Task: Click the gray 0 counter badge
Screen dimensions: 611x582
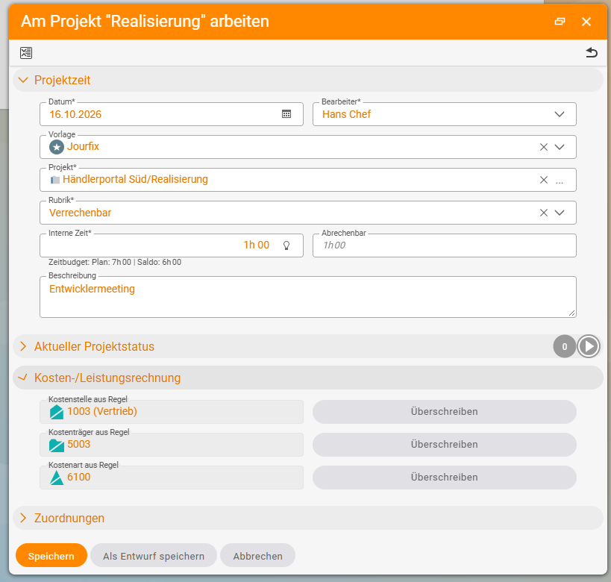Action: click(x=565, y=346)
